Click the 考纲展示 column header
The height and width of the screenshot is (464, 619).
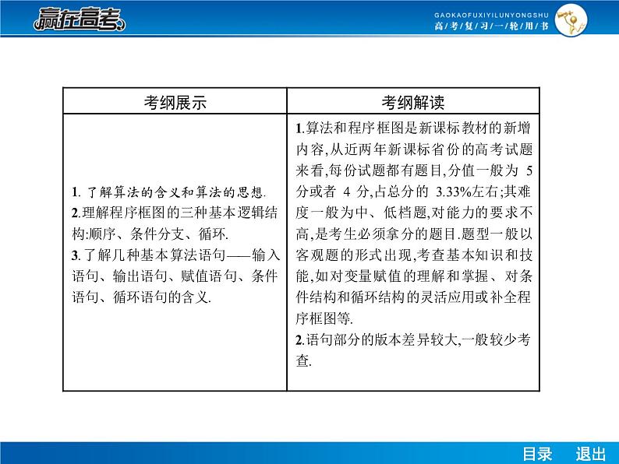(175, 102)
